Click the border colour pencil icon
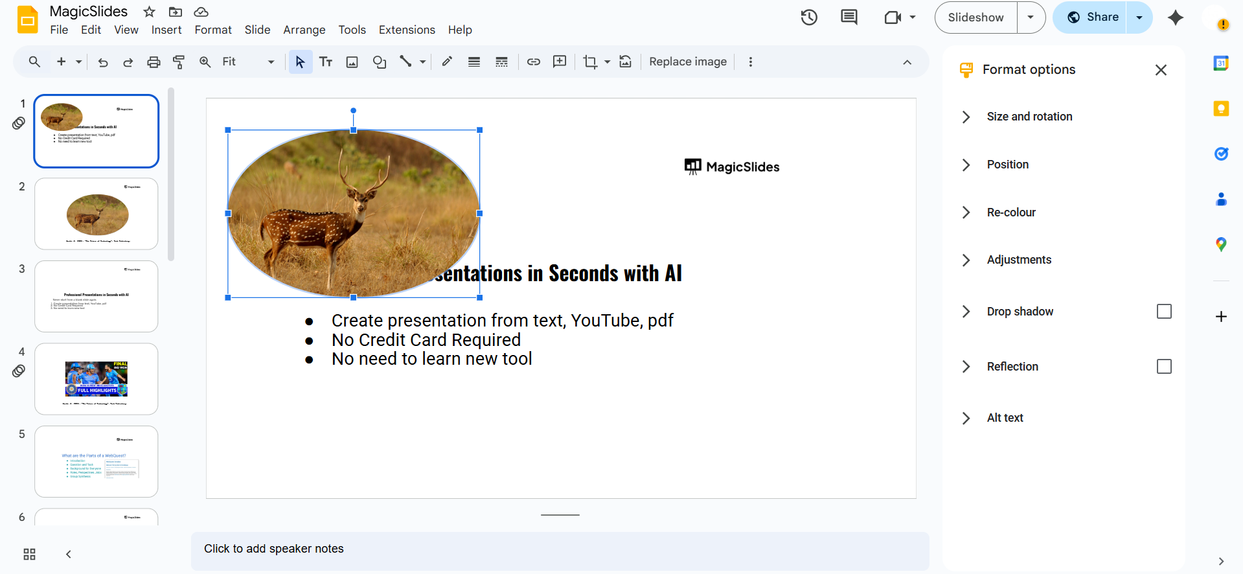The width and height of the screenshot is (1243, 574). point(447,62)
